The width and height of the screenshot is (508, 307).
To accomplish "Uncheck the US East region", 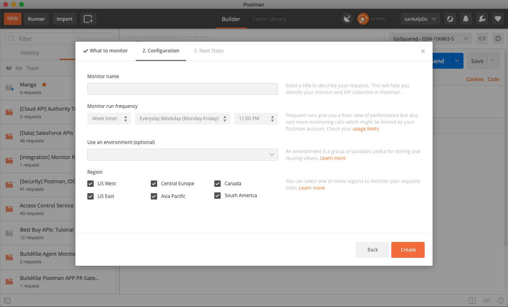I will (x=90, y=196).
